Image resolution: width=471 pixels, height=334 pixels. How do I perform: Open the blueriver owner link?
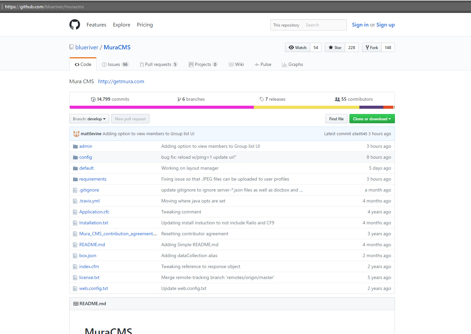coord(87,47)
